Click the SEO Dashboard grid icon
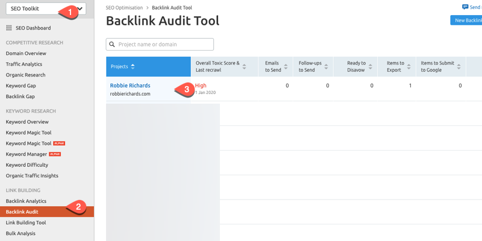Viewport: 482px width, 241px height. point(9,28)
